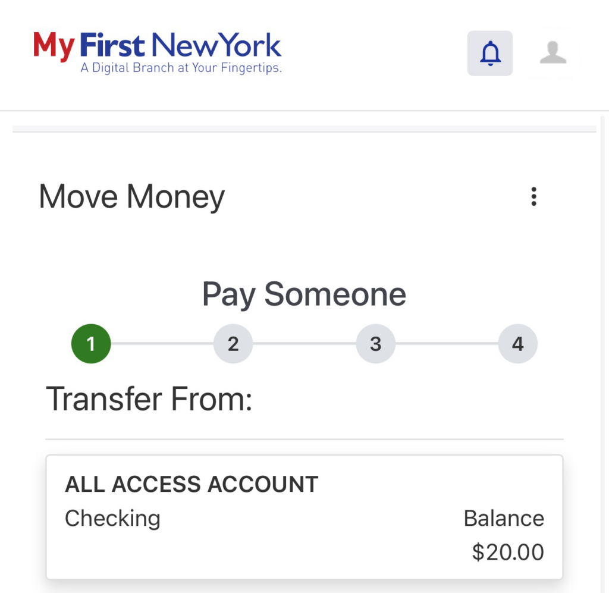
Task: Select the green step 1 circle
Action: click(91, 344)
